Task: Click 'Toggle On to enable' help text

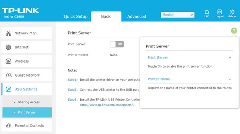Action: pyautogui.click(x=180, y=67)
